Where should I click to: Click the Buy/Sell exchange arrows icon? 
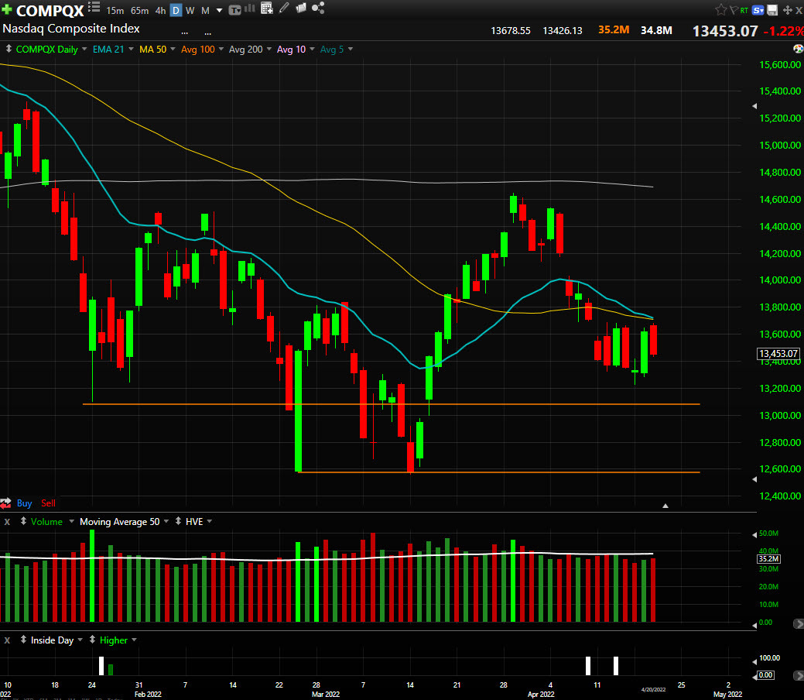5,503
